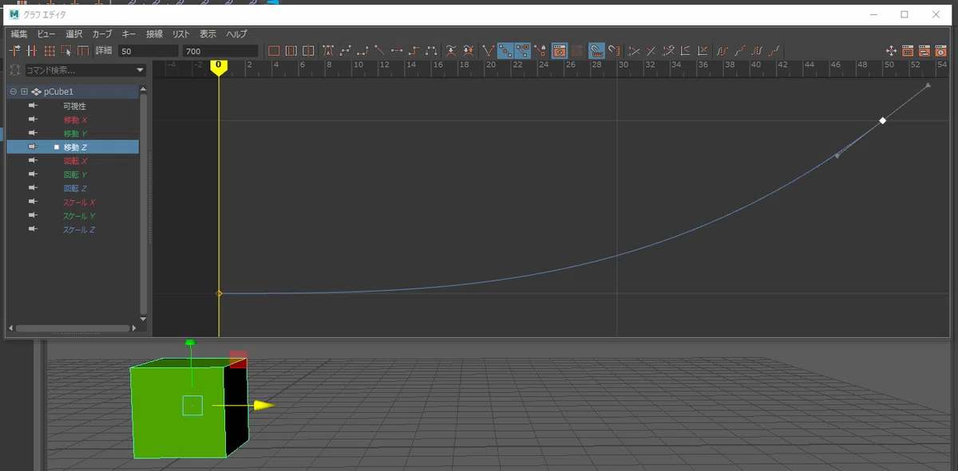Toggle Time Snap magnet icon
This screenshot has width=958, height=471.
(597, 50)
